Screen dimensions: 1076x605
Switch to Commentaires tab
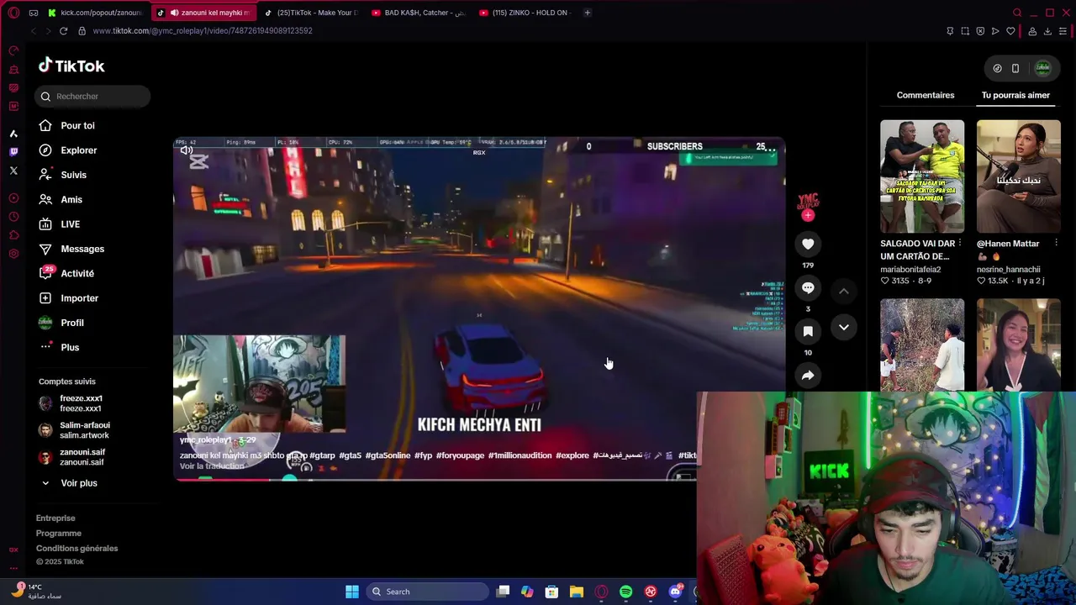click(x=926, y=95)
